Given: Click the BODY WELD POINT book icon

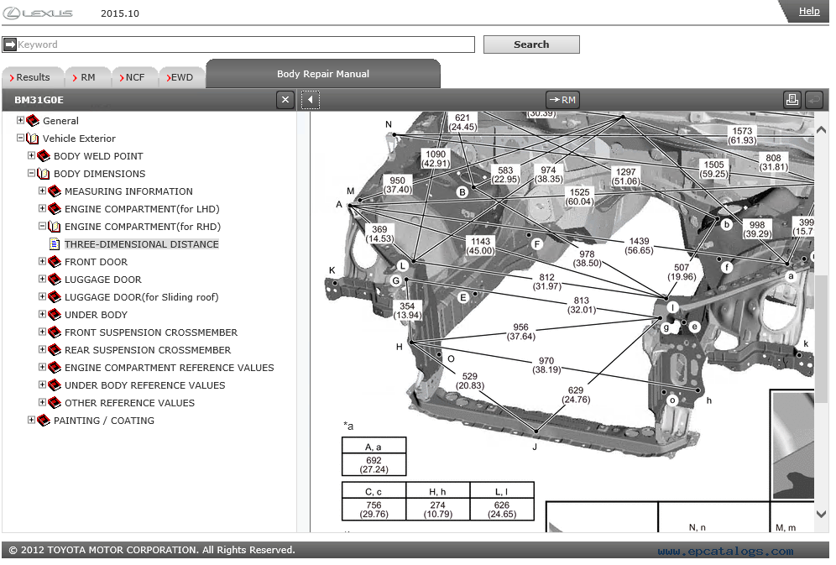Looking at the screenshot, I should pyautogui.click(x=44, y=156).
